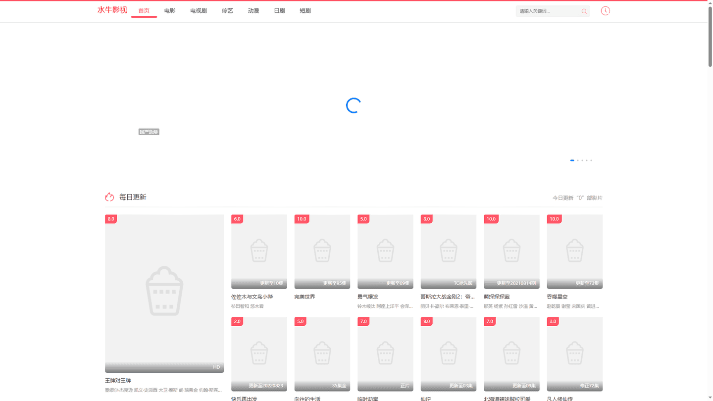Open the 短剧 section
This screenshot has width=713, height=401.
point(306,11)
